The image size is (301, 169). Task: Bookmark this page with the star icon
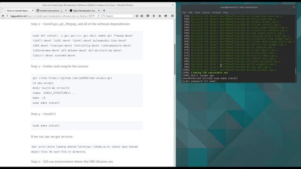(137, 16)
